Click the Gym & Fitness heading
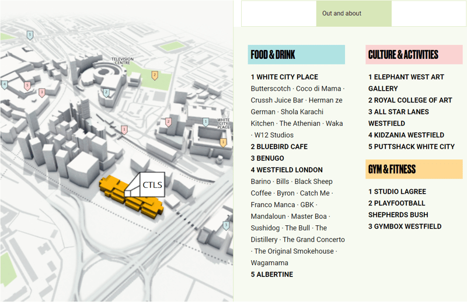Screen dimensions: 467x302 (x=414, y=169)
